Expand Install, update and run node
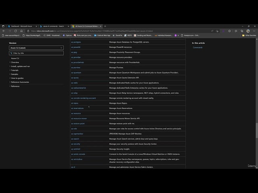This screenshot has width=258, height=193. pyautogui.click(x=21, y=66)
